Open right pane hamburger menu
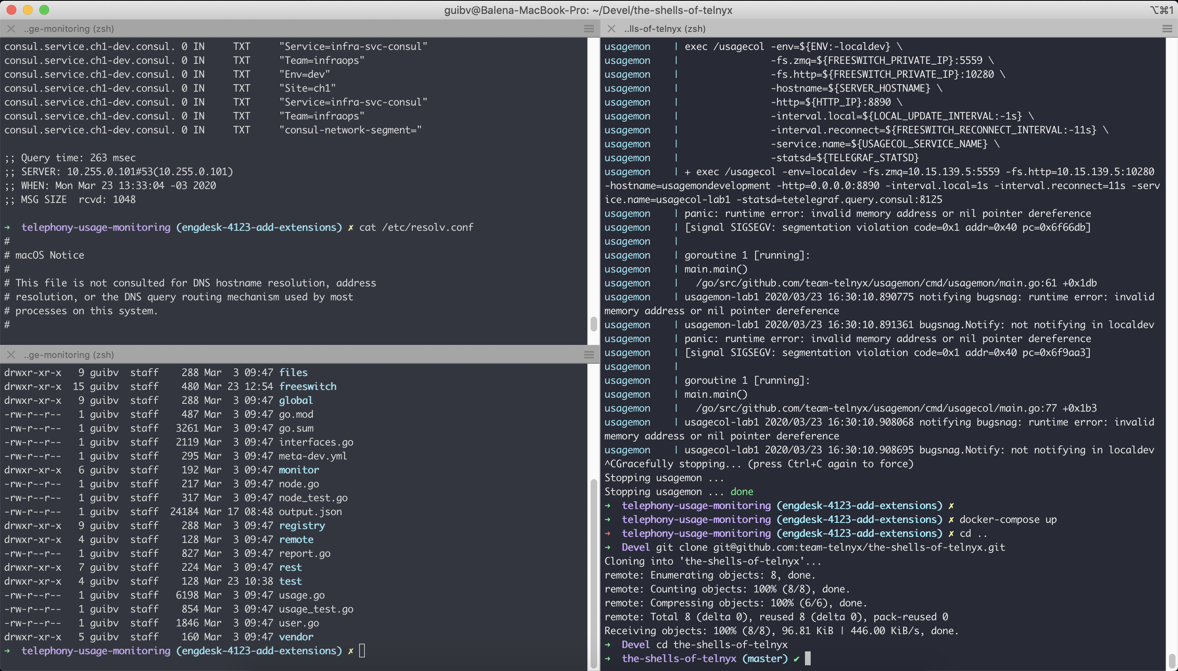The height and width of the screenshot is (671, 1178). click(1167, 29)
